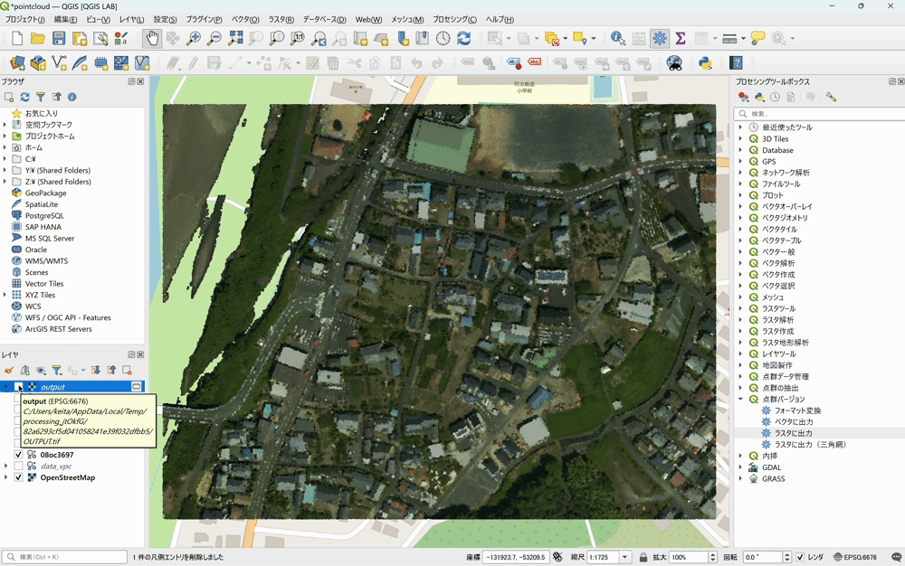Save the project with the floppy disk icon

(x=59, y=39)
